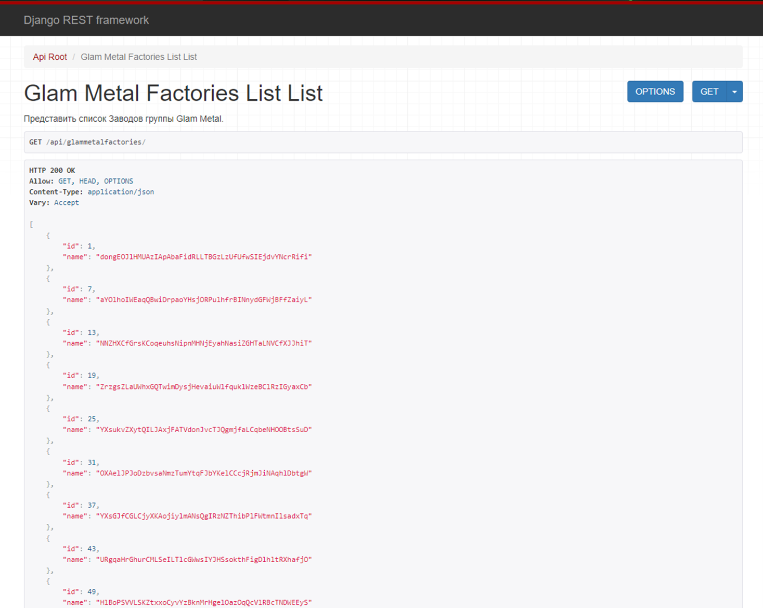Click the "application/json" content type value

click(121, 192)
